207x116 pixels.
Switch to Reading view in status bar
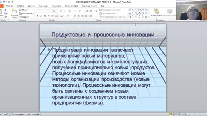point(177,114)
